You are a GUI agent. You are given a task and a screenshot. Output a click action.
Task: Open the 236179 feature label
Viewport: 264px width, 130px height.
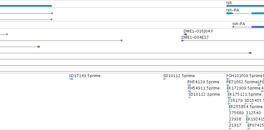[235, 101]
